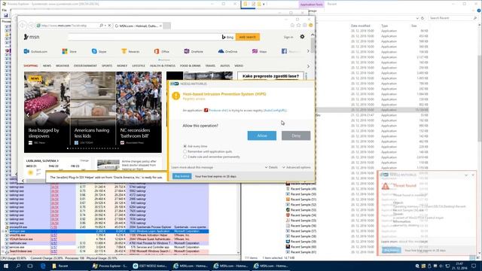Click Sign in on MSN page
The width and height of the screenshot is (482, 271).
point(288,37)
